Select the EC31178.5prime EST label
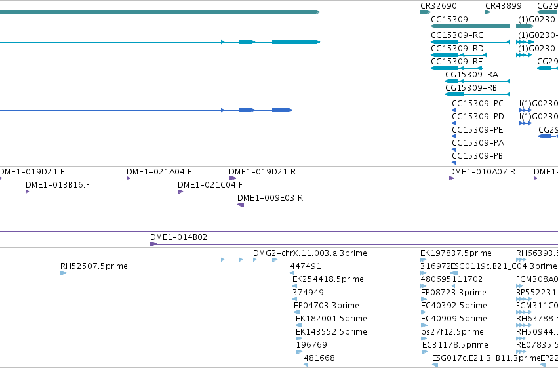The width and height of the screenshot is (558, 368). (455, 345)
